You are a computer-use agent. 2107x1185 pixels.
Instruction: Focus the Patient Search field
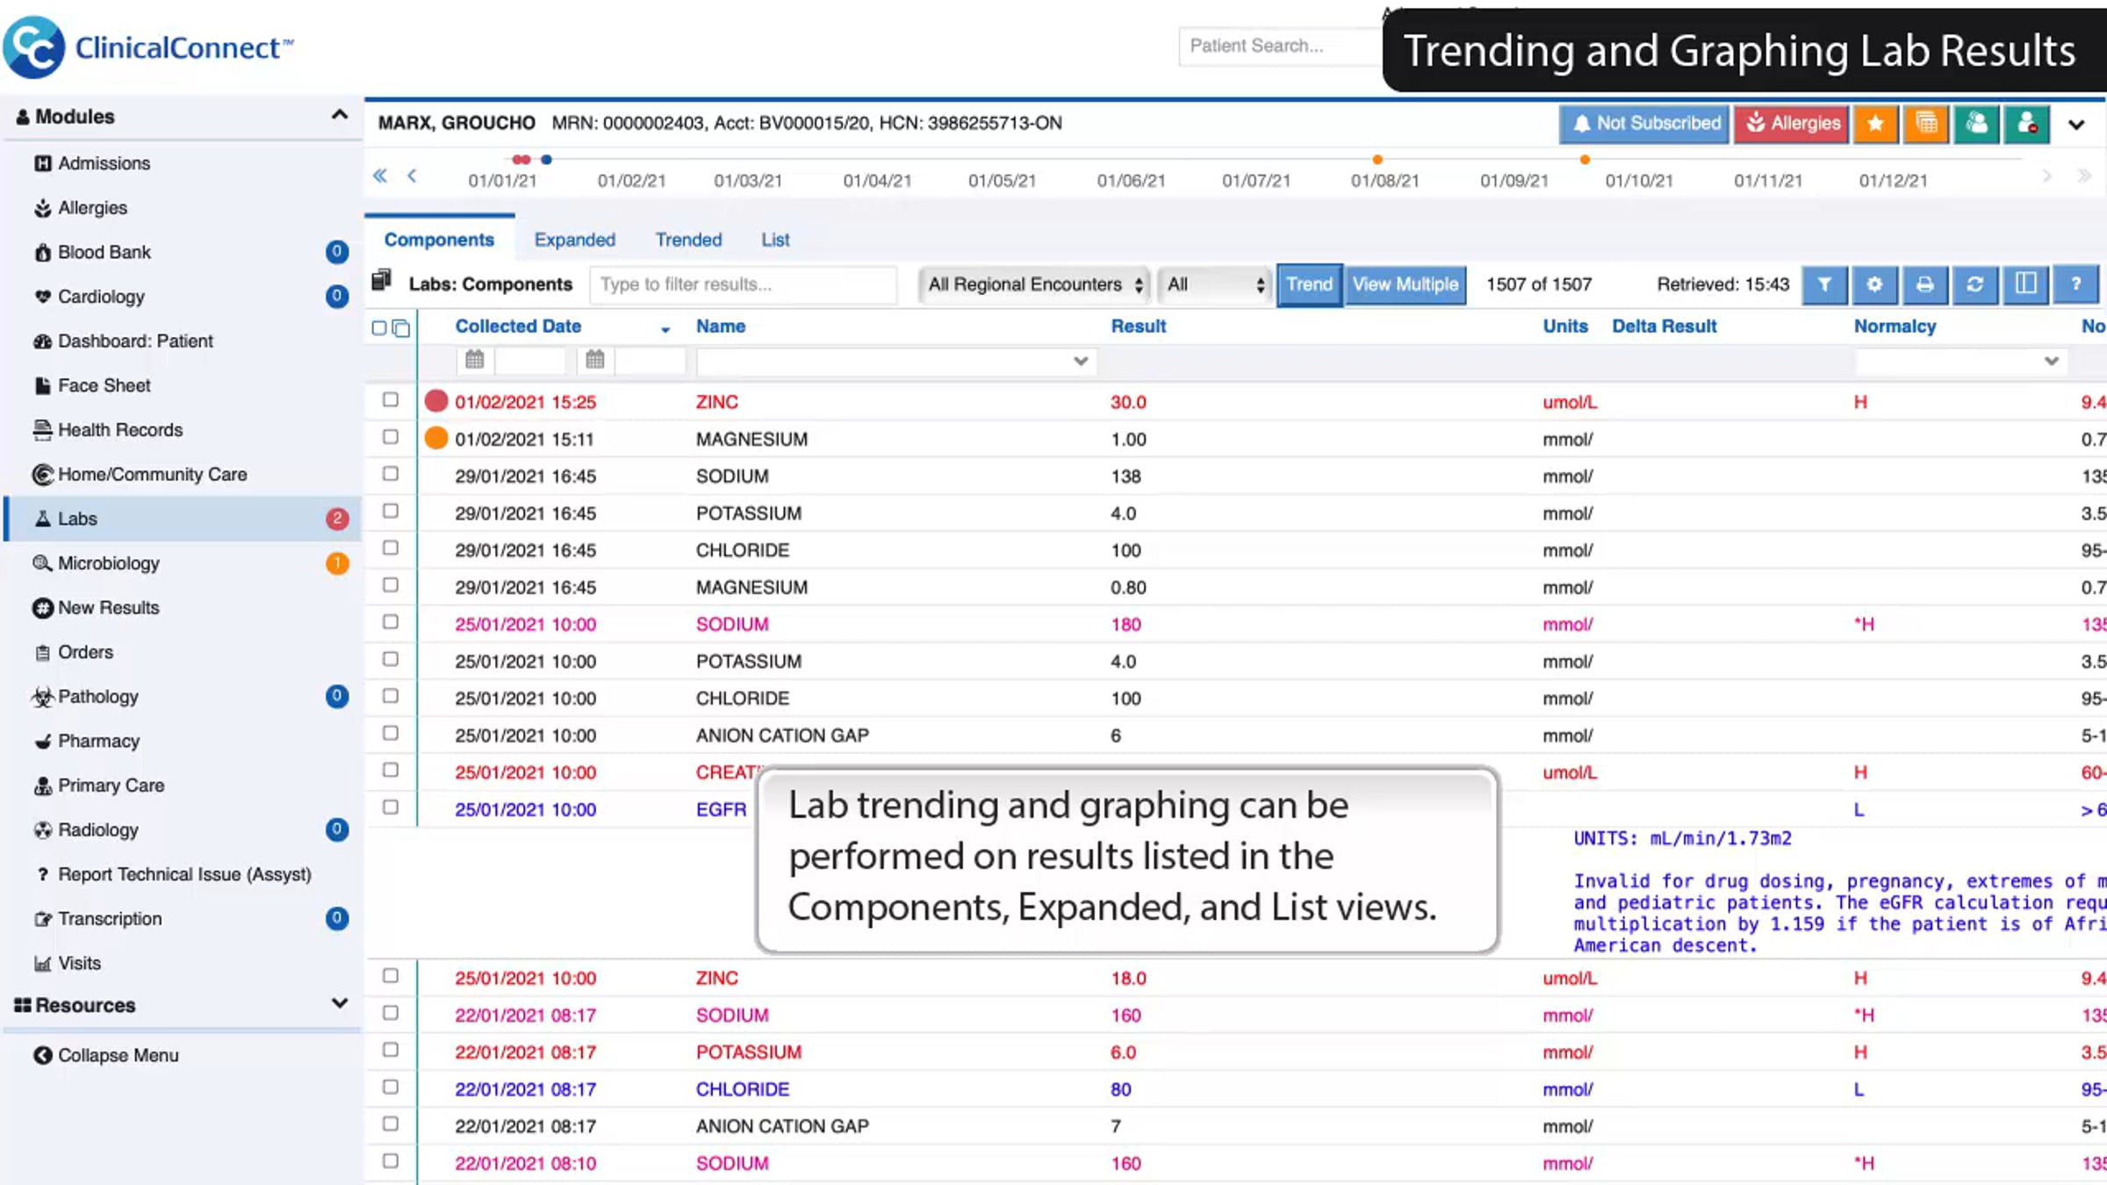pos(1279,46)
